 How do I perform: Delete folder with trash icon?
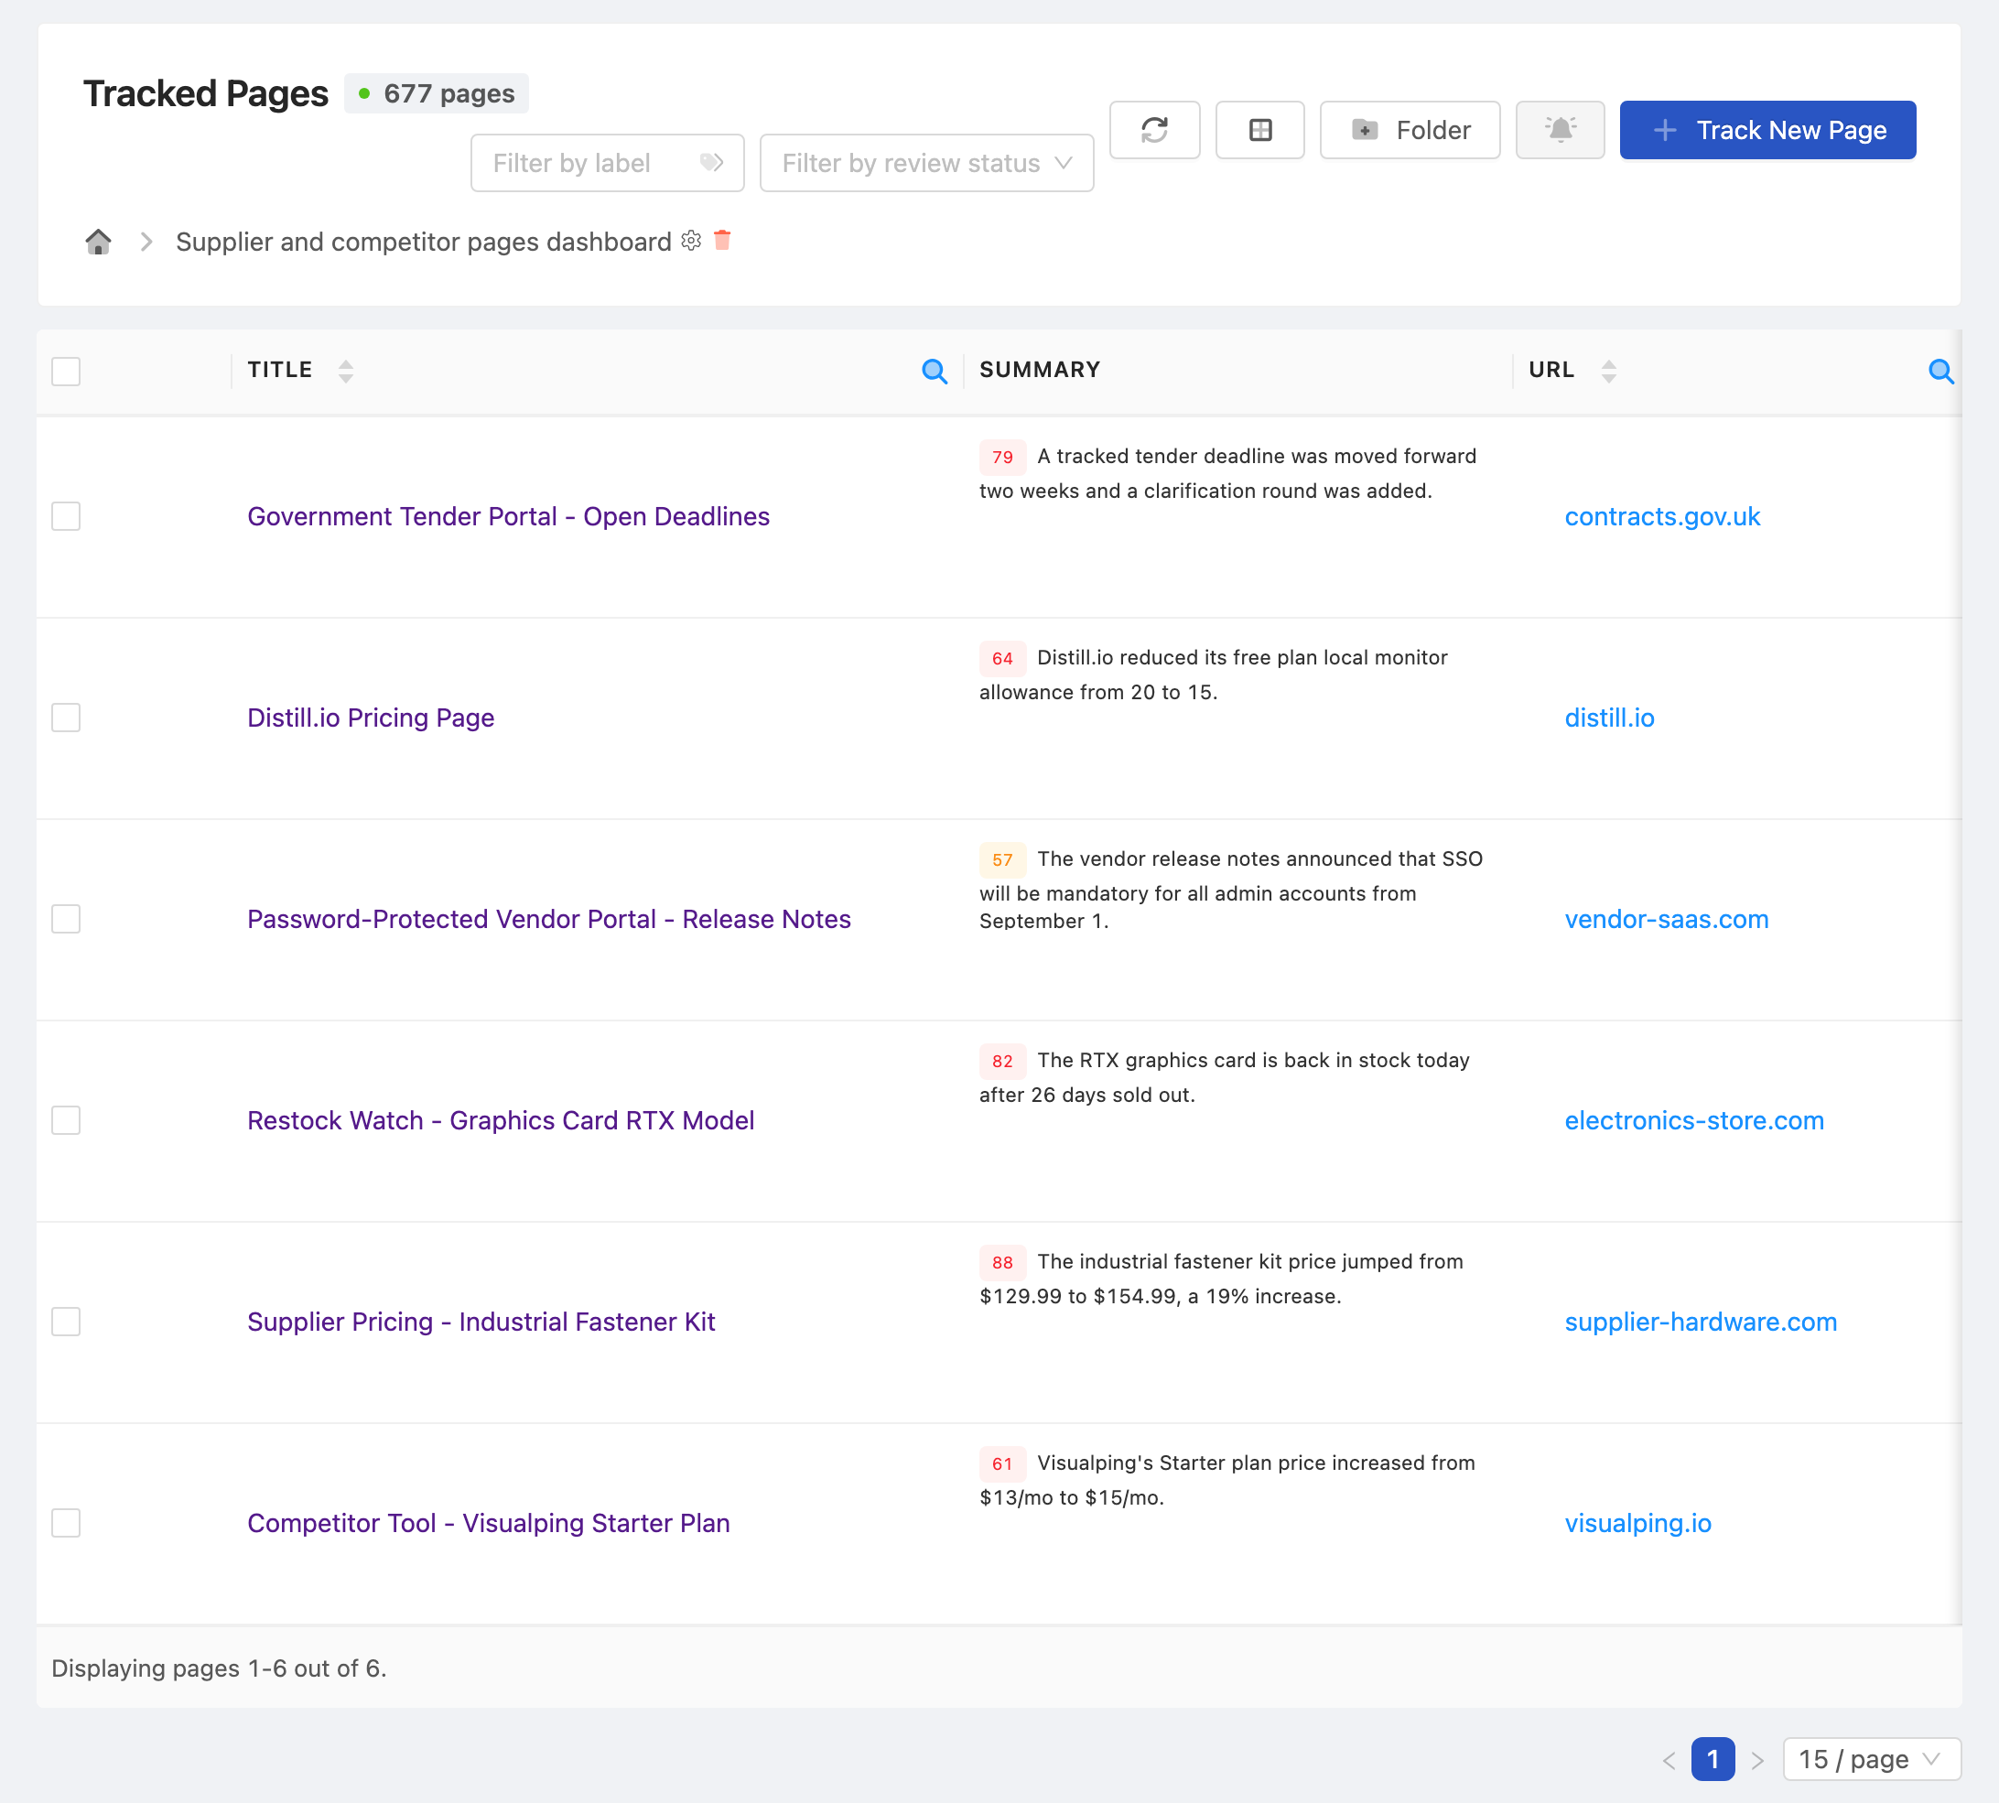point(722,241)
